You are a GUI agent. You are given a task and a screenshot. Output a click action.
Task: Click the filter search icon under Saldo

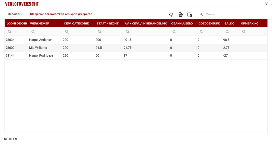(227, 32)
